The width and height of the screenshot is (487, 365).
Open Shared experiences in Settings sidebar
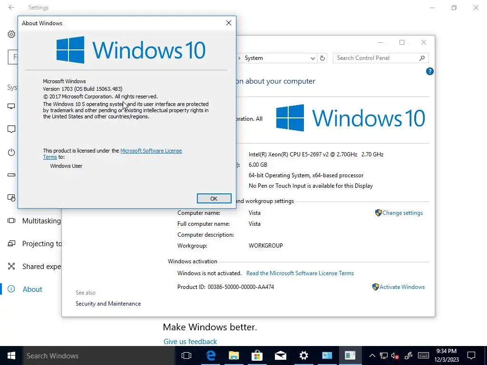click(x=42, y=266)
